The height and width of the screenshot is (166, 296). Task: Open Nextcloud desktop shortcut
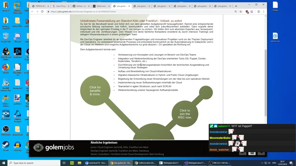click(x=6, y=115)
